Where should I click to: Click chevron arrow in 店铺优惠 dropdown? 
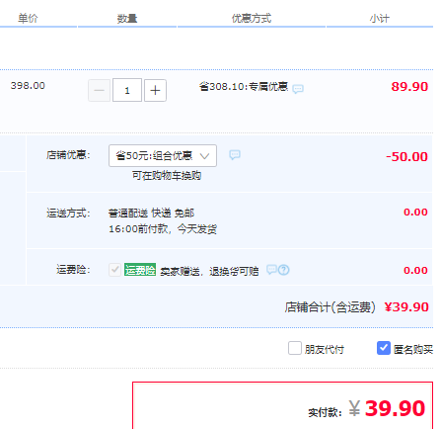coord(204,156)
